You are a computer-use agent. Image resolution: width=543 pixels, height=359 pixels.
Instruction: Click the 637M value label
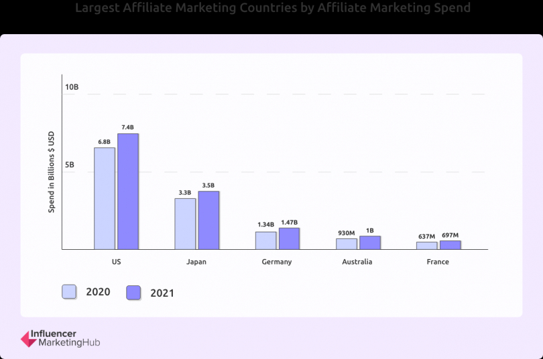coord(426,236)
